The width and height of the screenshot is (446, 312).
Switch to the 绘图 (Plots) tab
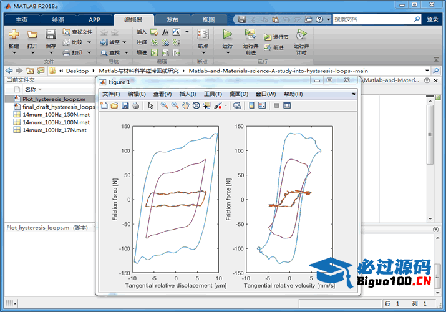58,19
